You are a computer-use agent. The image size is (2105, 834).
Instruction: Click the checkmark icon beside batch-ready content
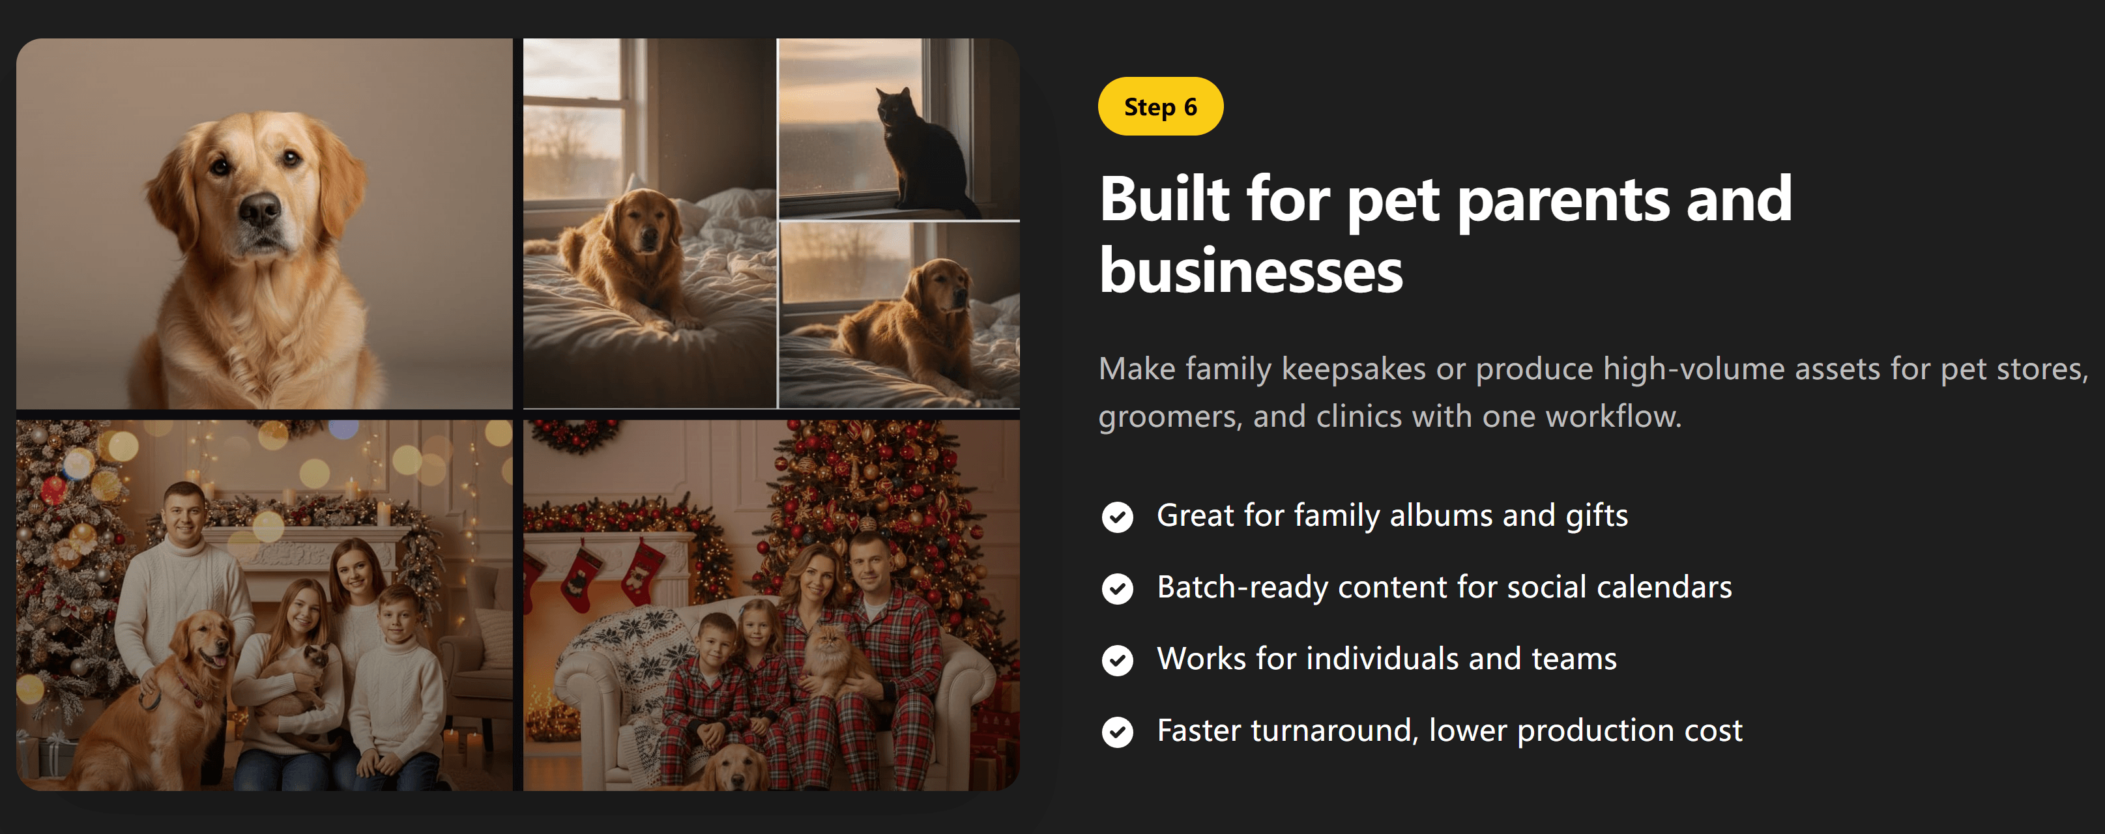[x=1117, y=588]
